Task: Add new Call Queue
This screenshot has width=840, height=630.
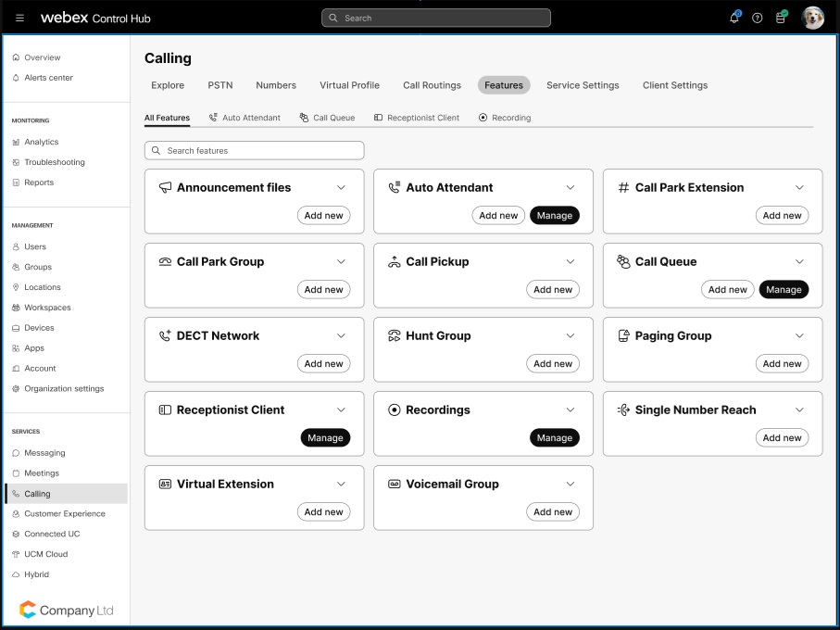Action: (x=728, y=290)
